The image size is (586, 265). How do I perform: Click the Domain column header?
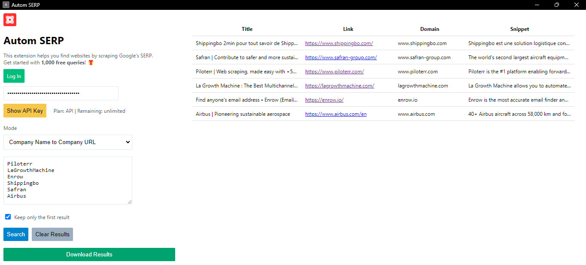tap(430, 29)
